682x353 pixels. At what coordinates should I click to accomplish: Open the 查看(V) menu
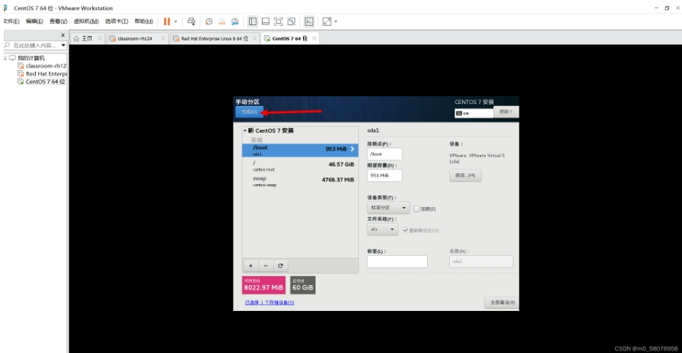(58, 21)
